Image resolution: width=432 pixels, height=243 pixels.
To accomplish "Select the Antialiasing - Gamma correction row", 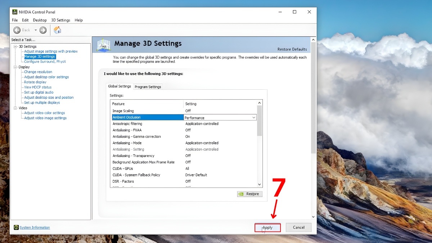I will tap(184, 136).
